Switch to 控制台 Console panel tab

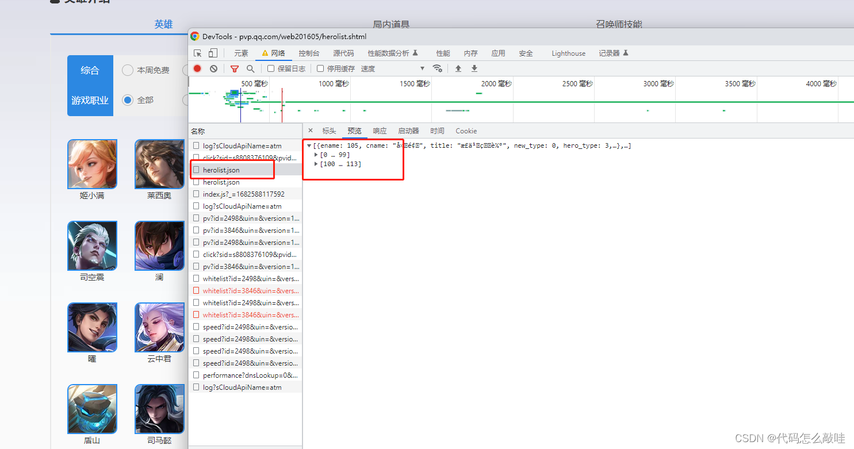click(309, 53)
